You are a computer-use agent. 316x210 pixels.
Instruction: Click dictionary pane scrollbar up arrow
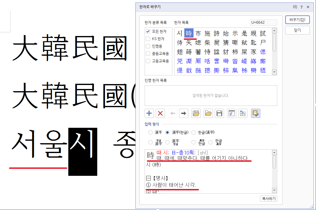[274, 152]
